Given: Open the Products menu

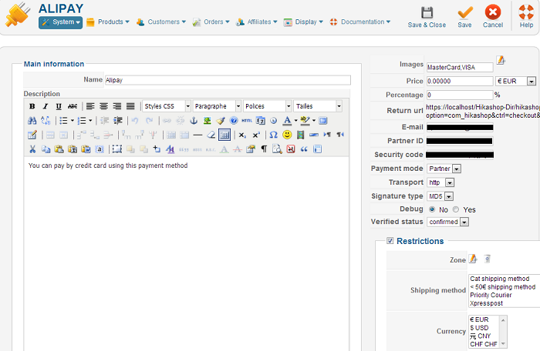Looking at the screenshot, I should coord(108,22).
